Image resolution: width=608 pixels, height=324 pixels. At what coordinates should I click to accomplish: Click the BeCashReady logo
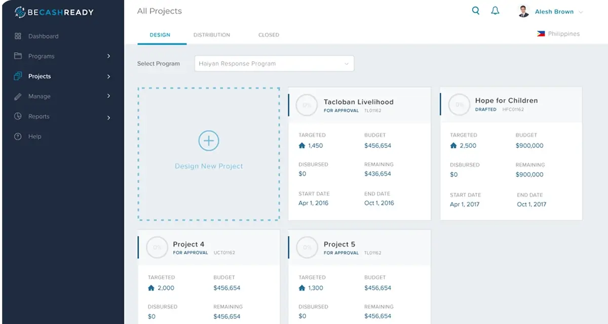(54, 12)
